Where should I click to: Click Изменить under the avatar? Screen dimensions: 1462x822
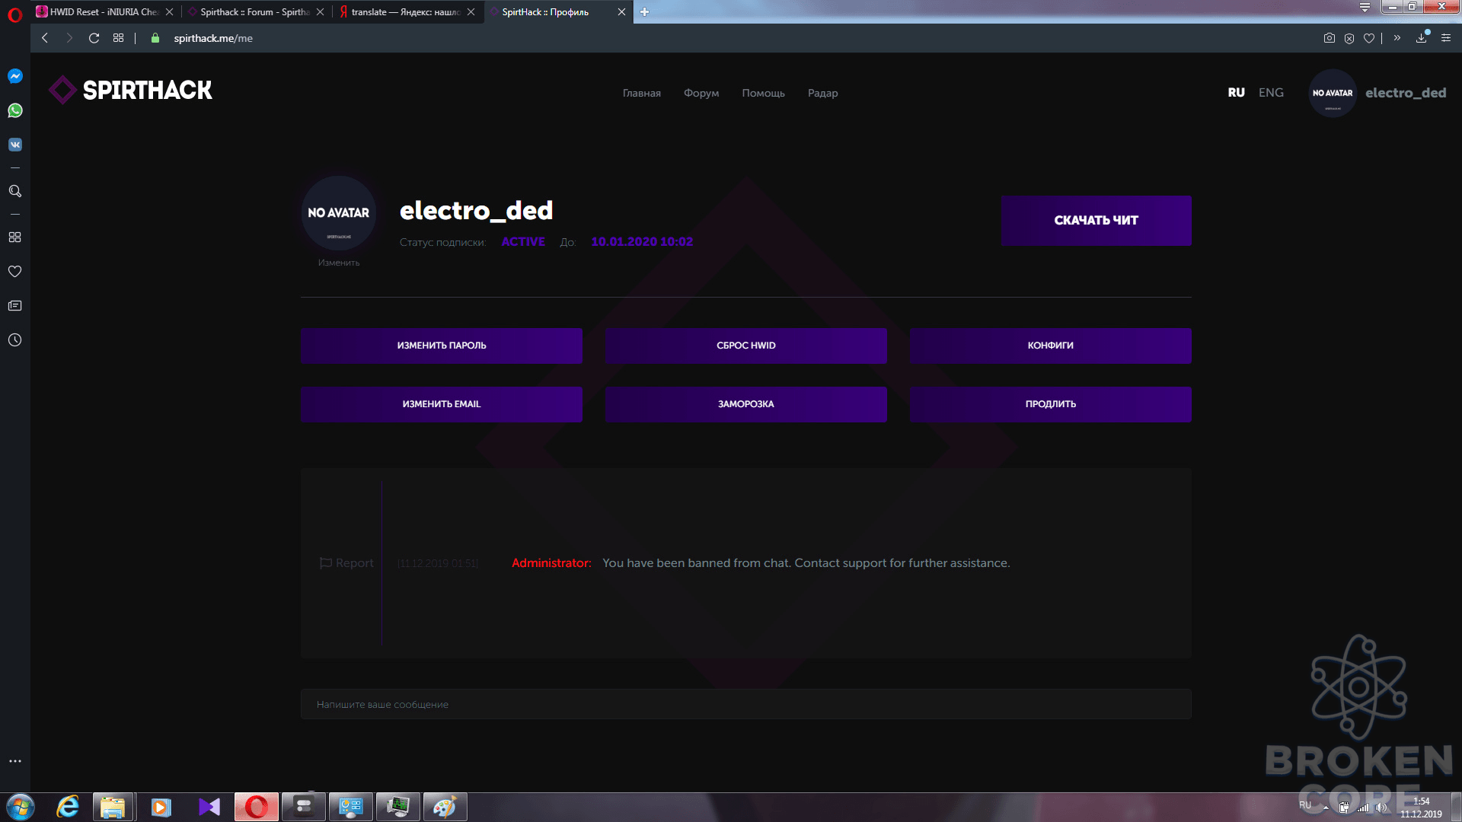click(x=339, y=263)
